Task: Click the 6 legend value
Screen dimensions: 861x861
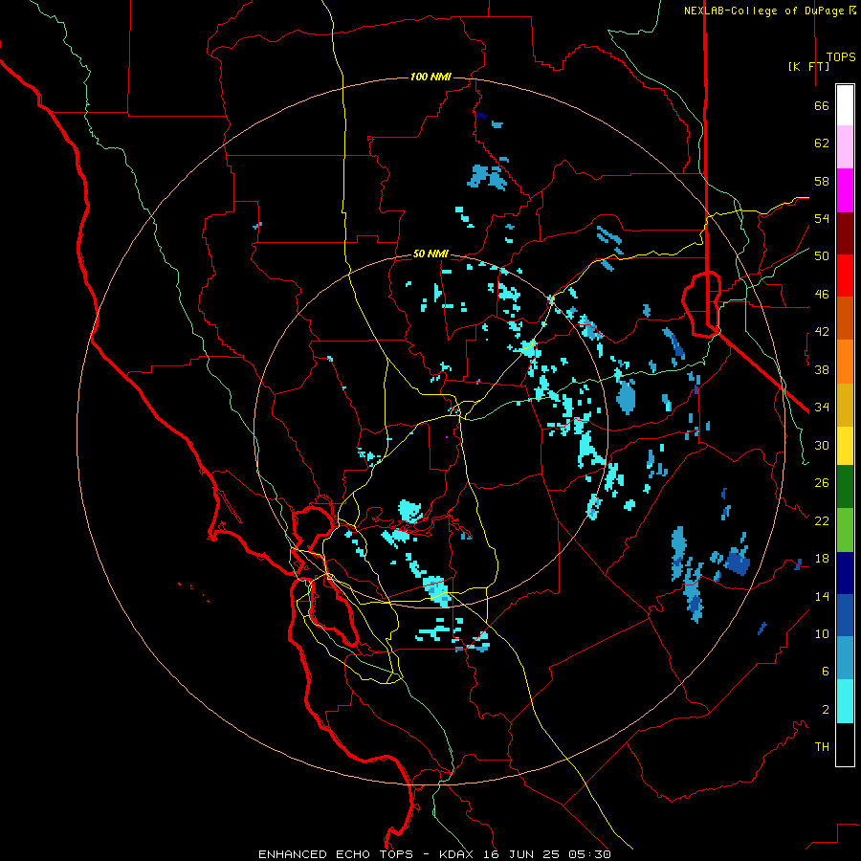Action: tap(826, 672)
